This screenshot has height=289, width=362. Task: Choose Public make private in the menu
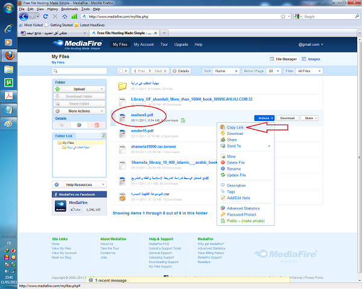click(x=246, y=221)
